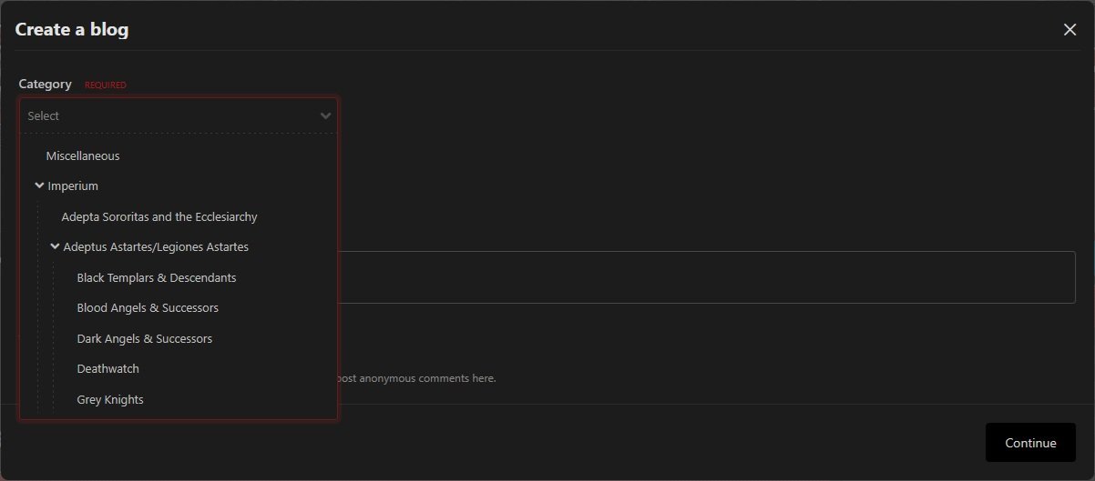
Task: Click the down arrow in Category select
Action: point(325,115)
